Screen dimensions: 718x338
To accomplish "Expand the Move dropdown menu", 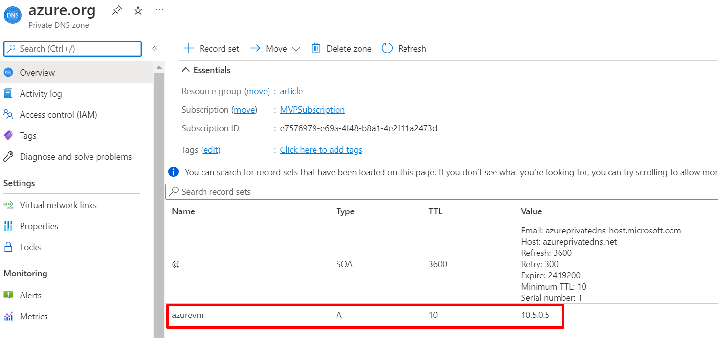I will tap(295, 49).
